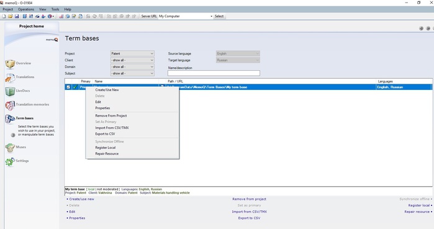Click the bottom Properties link

click(x=77, y=218)
